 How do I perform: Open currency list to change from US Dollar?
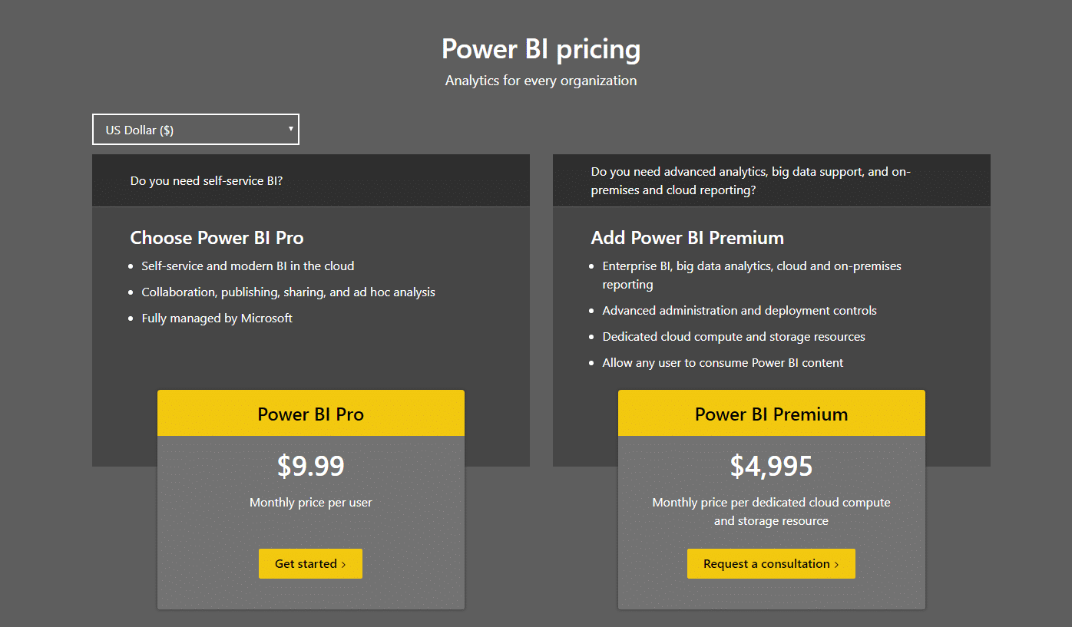click(195, 129)
